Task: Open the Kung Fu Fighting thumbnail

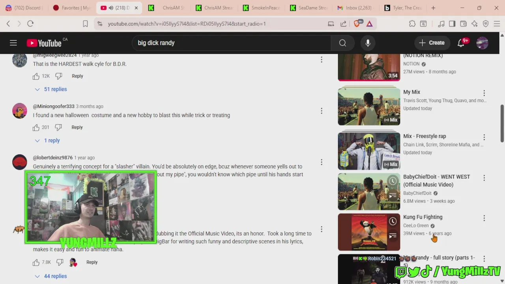Action: (x=369, y=232)
